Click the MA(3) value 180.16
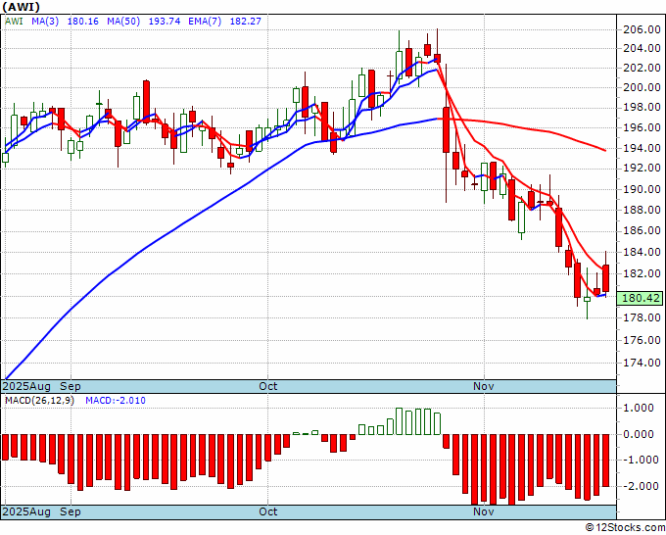Image resolution: width=666 pixels, height=535 pixels. click(83, 21)
